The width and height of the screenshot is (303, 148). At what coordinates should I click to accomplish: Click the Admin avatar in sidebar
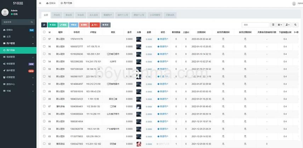5,12
